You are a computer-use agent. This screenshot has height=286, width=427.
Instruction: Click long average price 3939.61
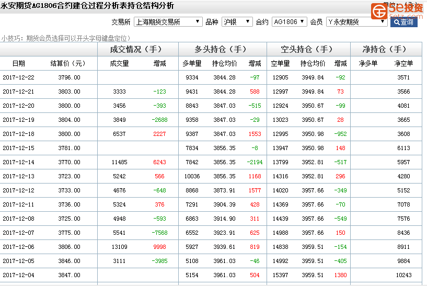224,247
